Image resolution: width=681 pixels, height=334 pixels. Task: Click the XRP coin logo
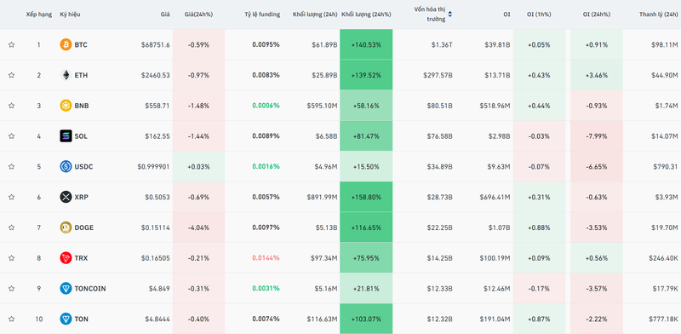point(66,197)
